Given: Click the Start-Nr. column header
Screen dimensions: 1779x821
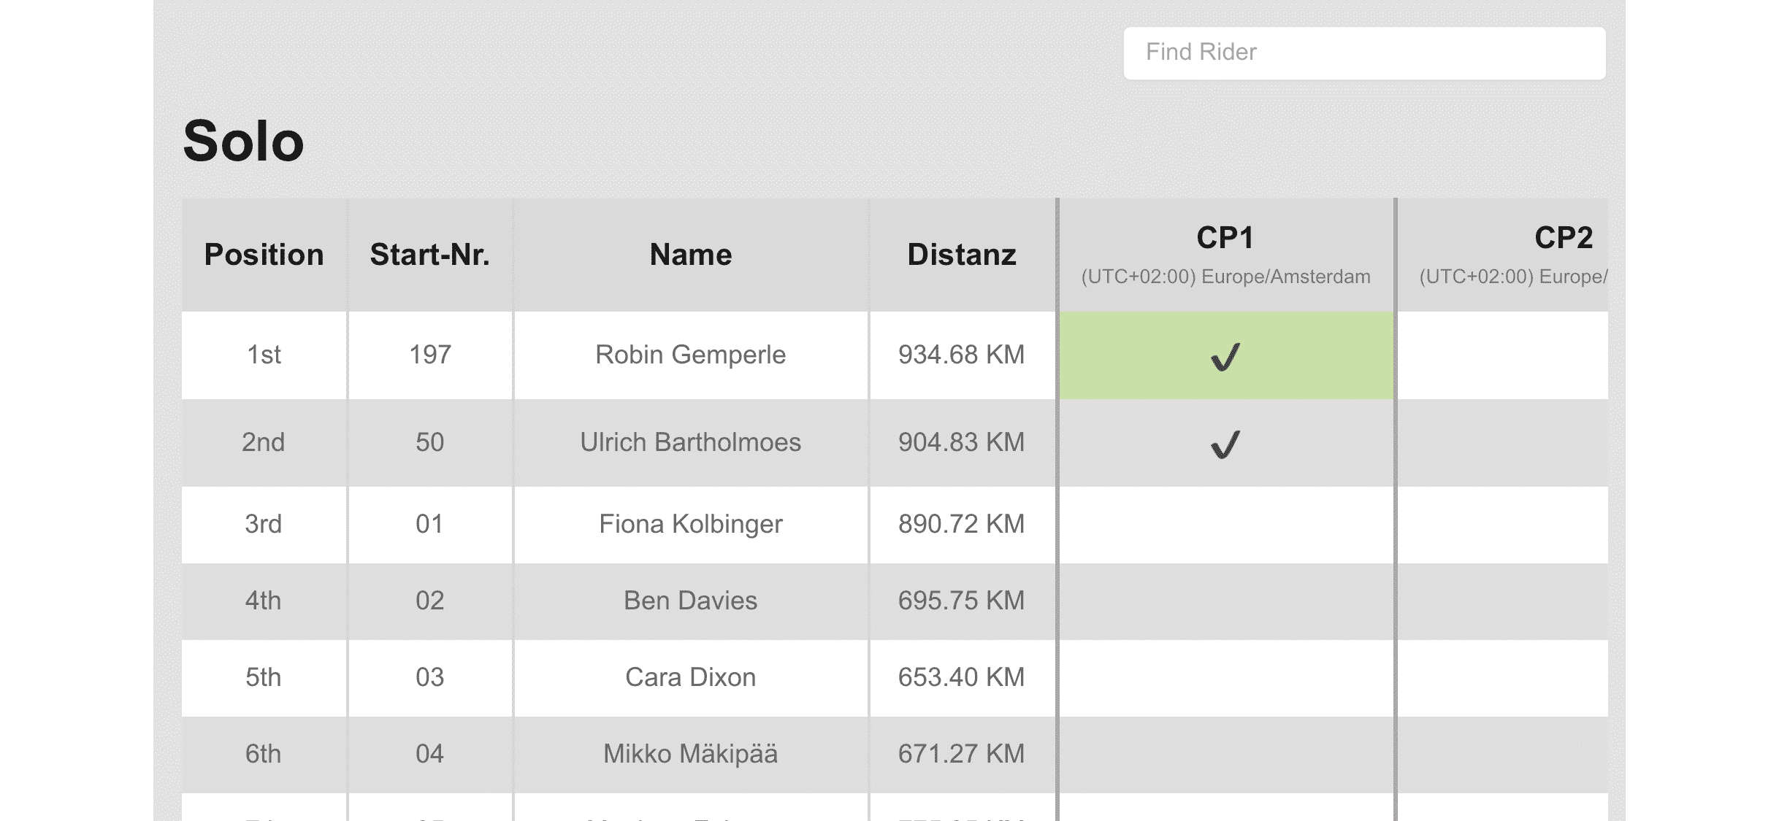Looking at the screenshot, I should pyautogui.click(x=429, y=255).
